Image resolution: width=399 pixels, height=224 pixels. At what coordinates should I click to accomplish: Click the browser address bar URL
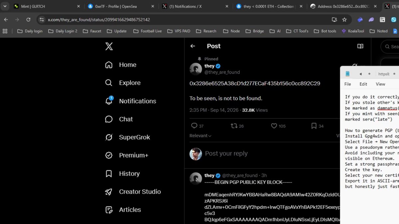[99, 20]
